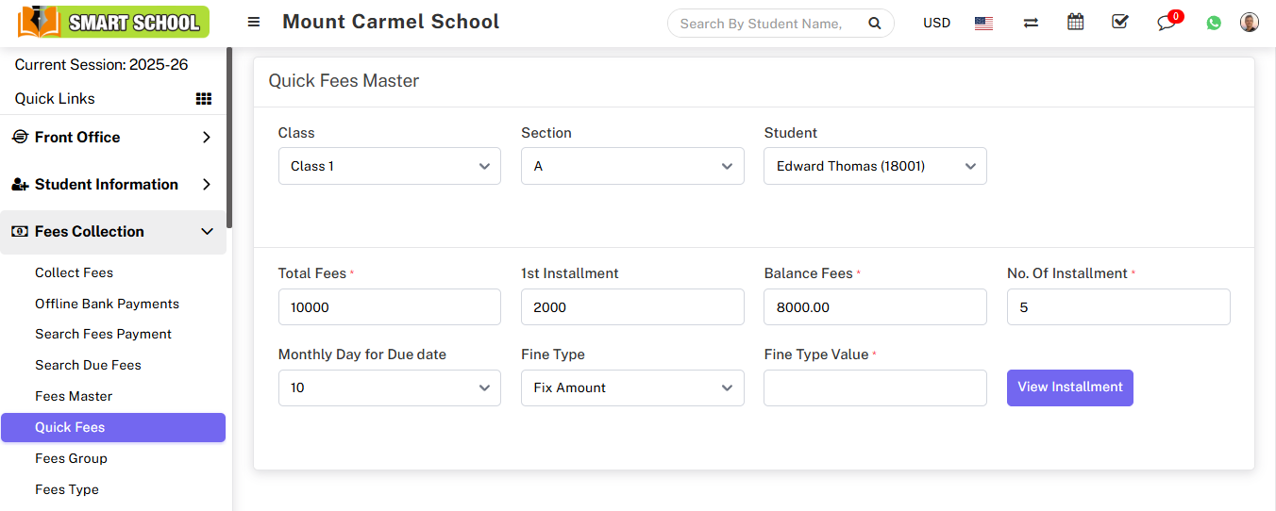This screenshot has height=511, width=1276.
Task: Open the US flag language selector
Action: (x=983, y=23)
